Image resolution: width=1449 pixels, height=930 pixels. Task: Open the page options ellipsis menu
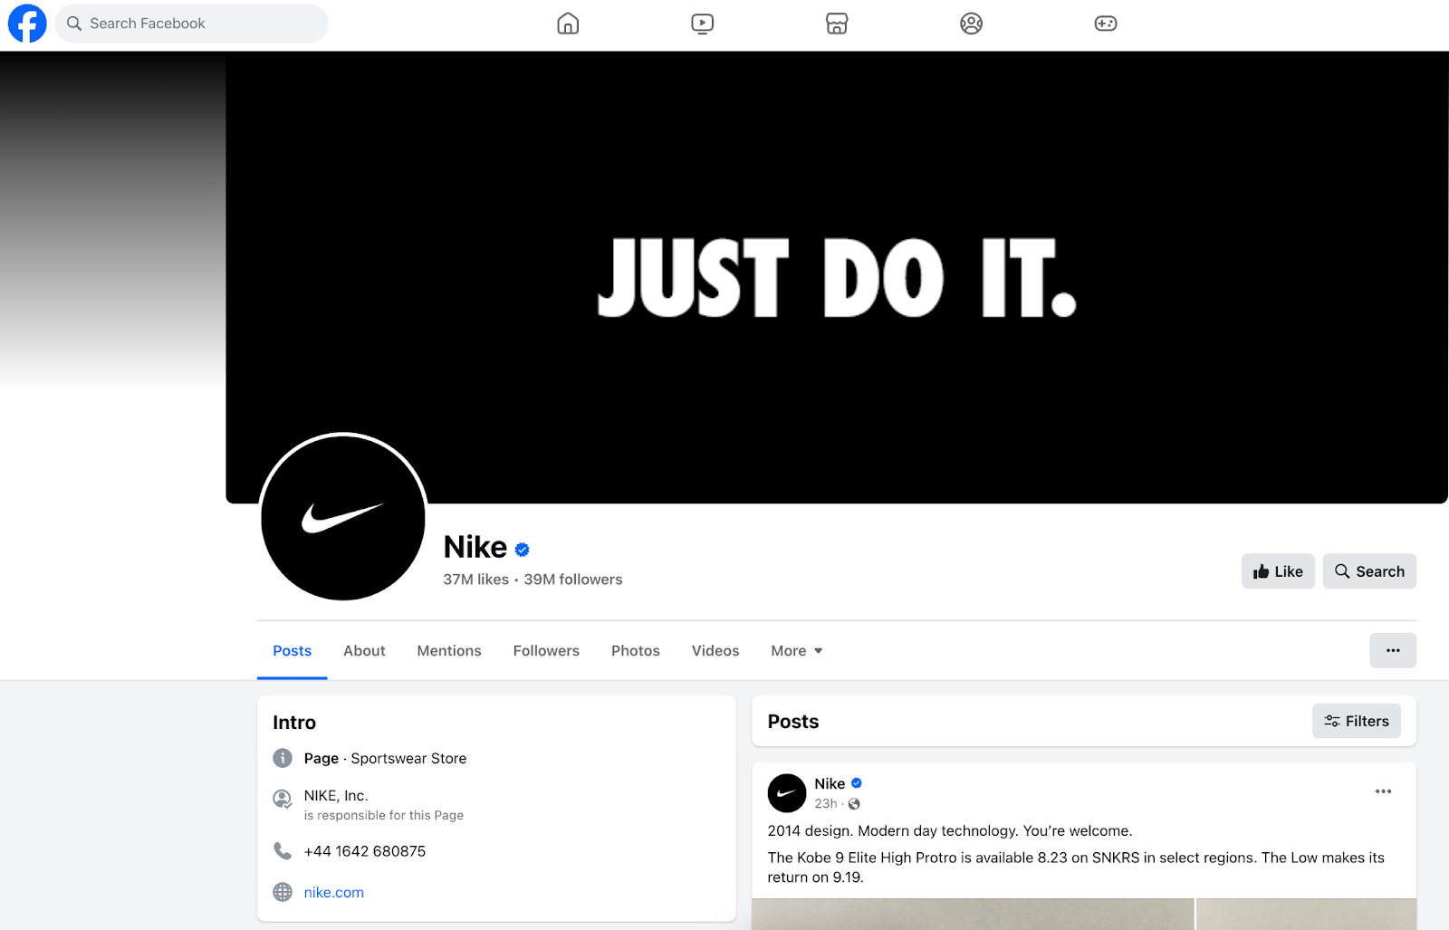[1393, 650]
